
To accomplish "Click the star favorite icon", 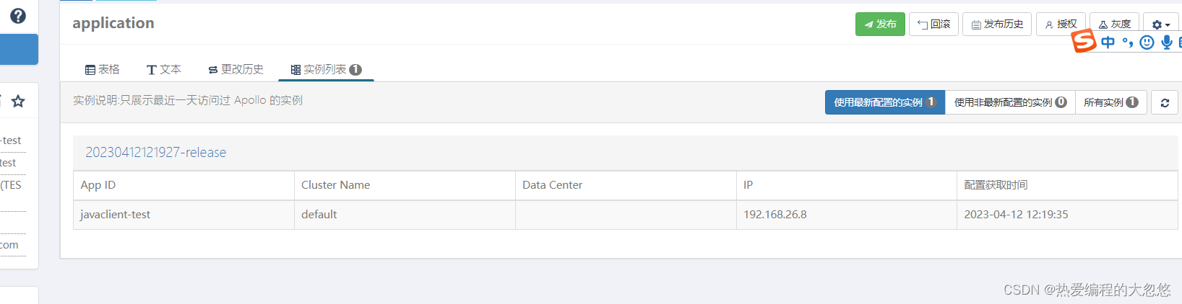I will point(18,101).
